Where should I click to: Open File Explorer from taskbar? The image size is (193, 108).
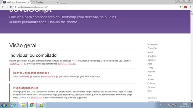point(23,105)
